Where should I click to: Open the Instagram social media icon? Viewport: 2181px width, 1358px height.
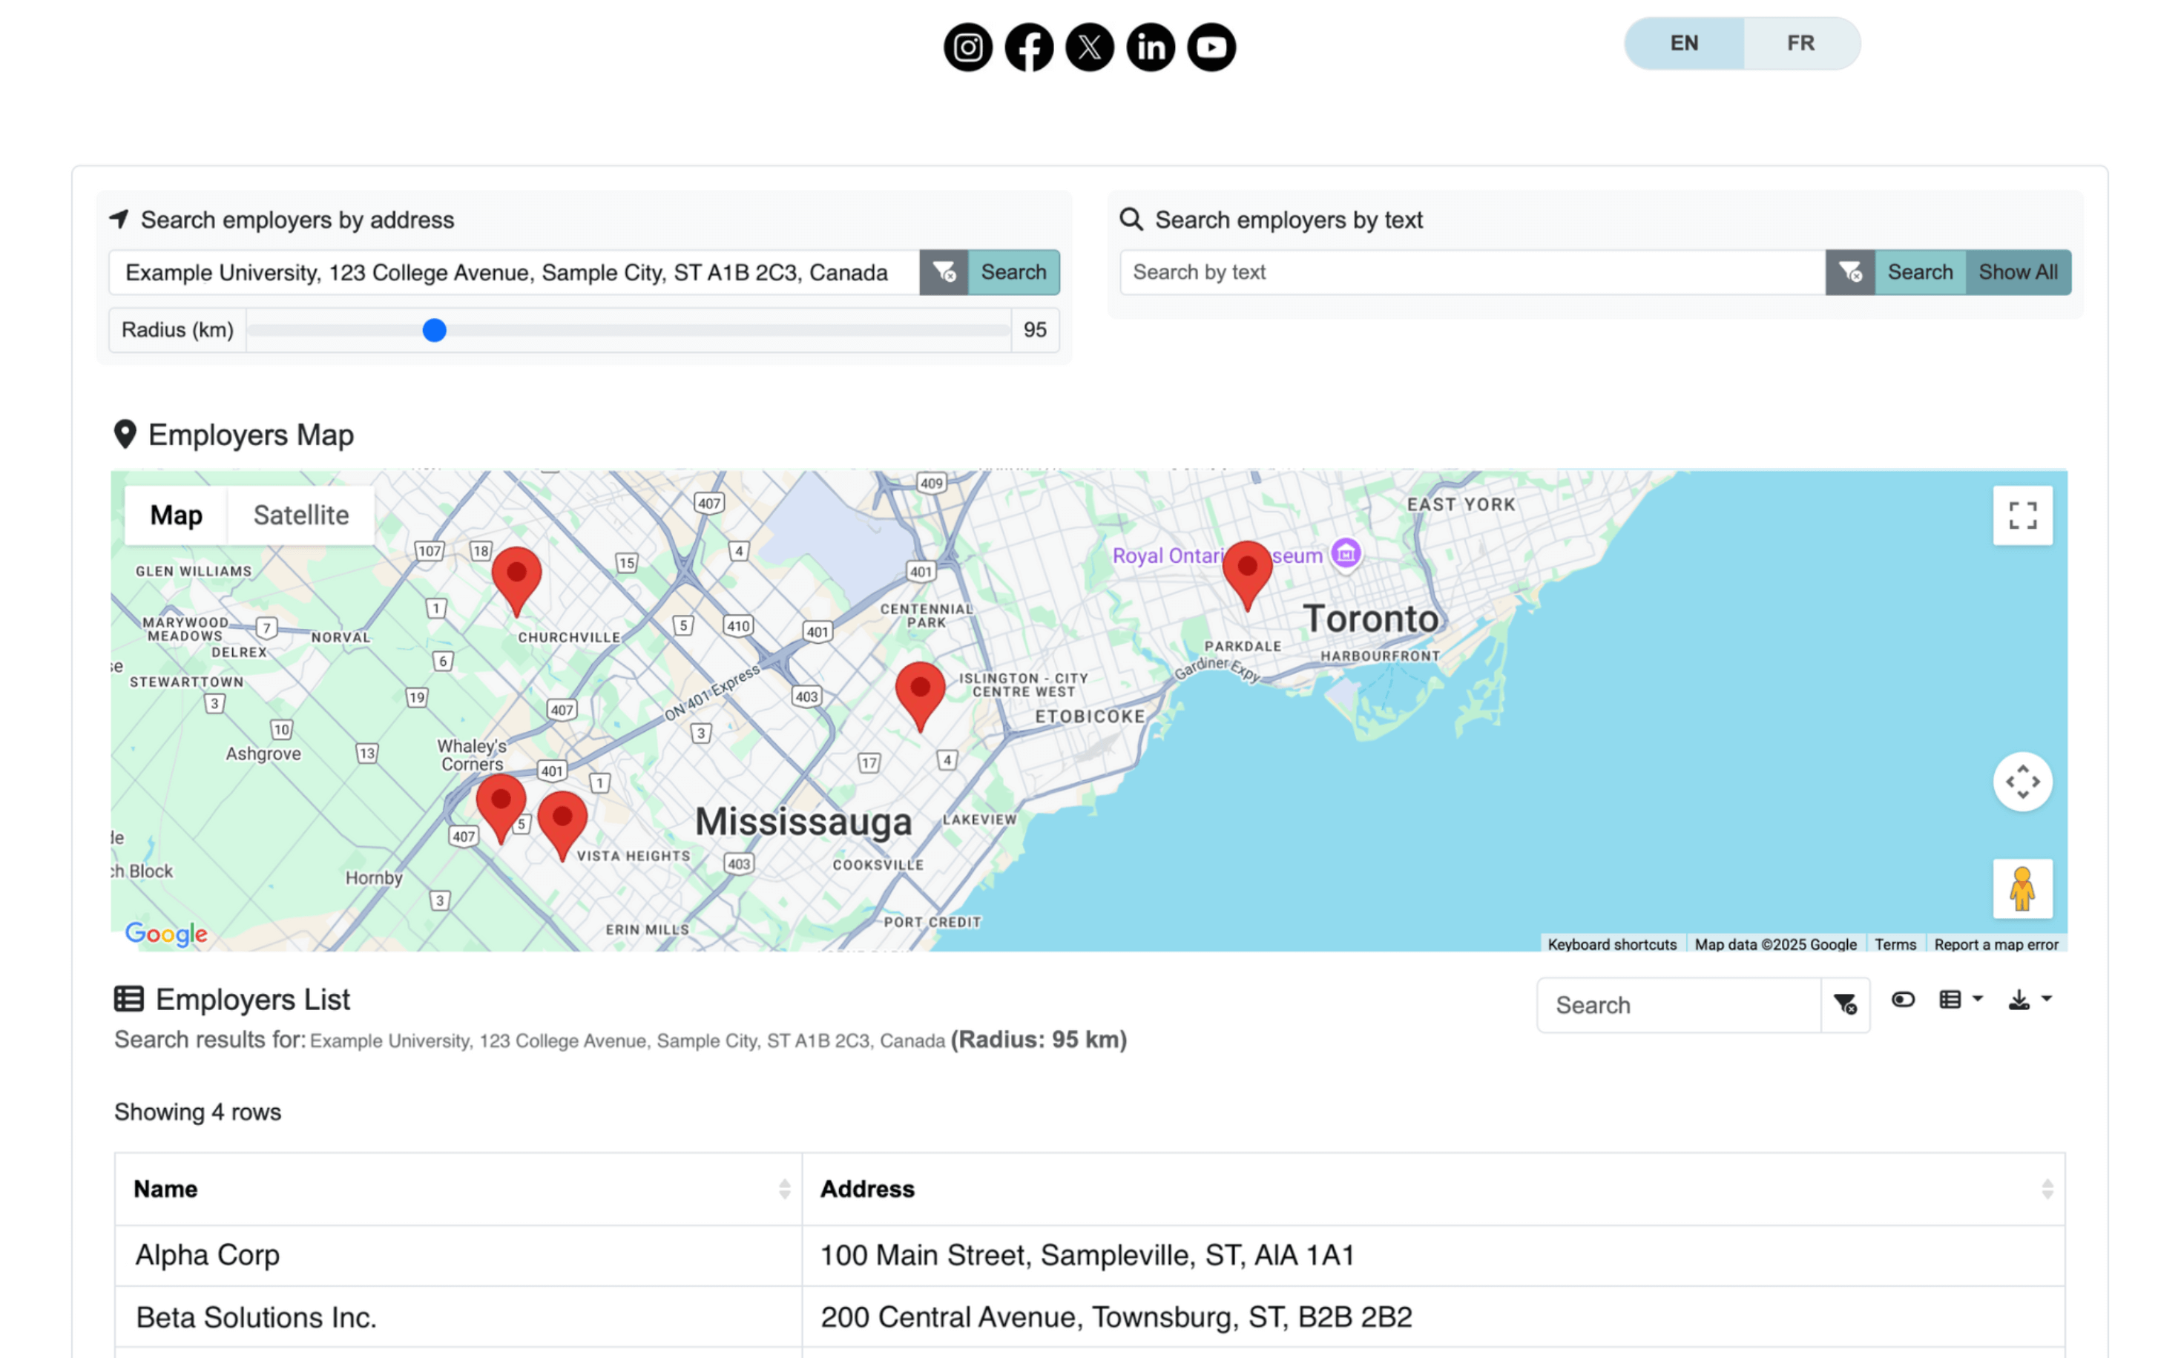click(968, 47)
